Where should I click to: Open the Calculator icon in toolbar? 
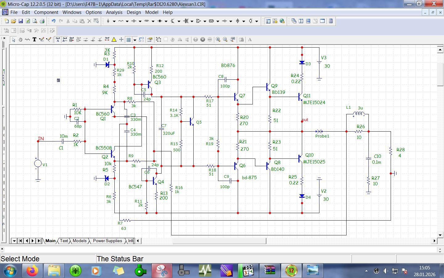(331, 21)
